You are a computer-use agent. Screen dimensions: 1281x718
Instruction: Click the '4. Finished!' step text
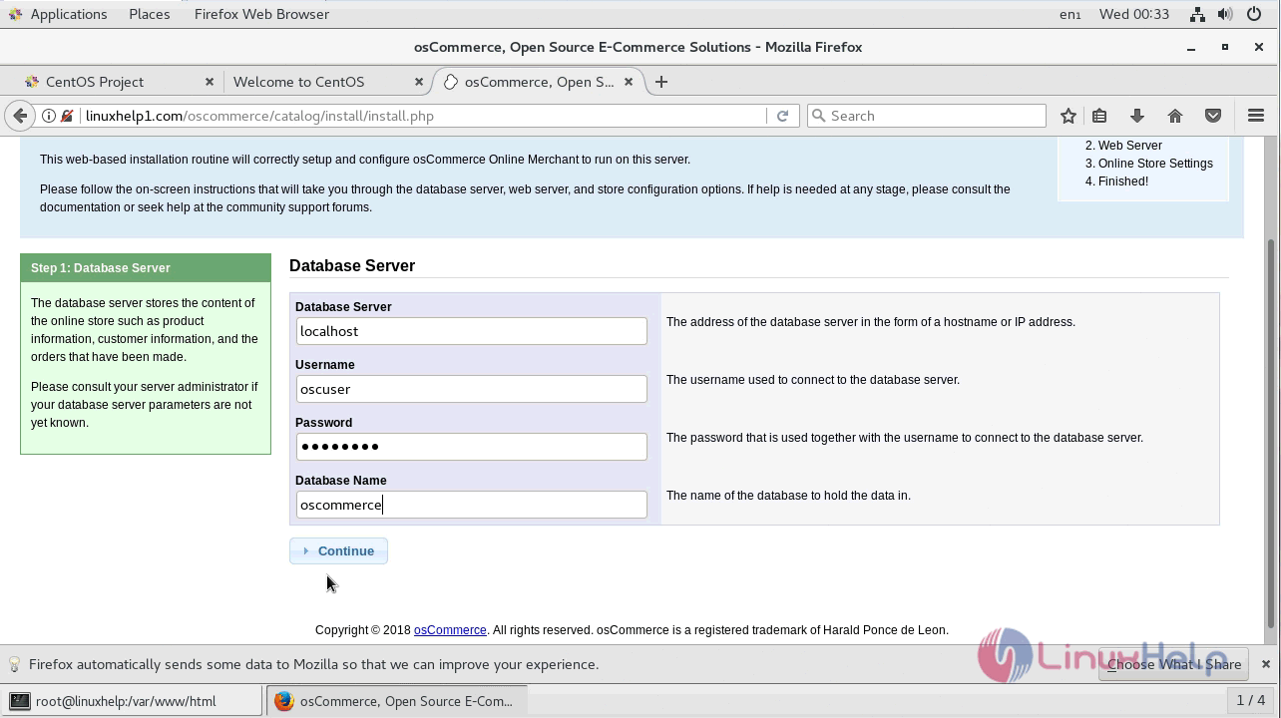(1116, 181)
